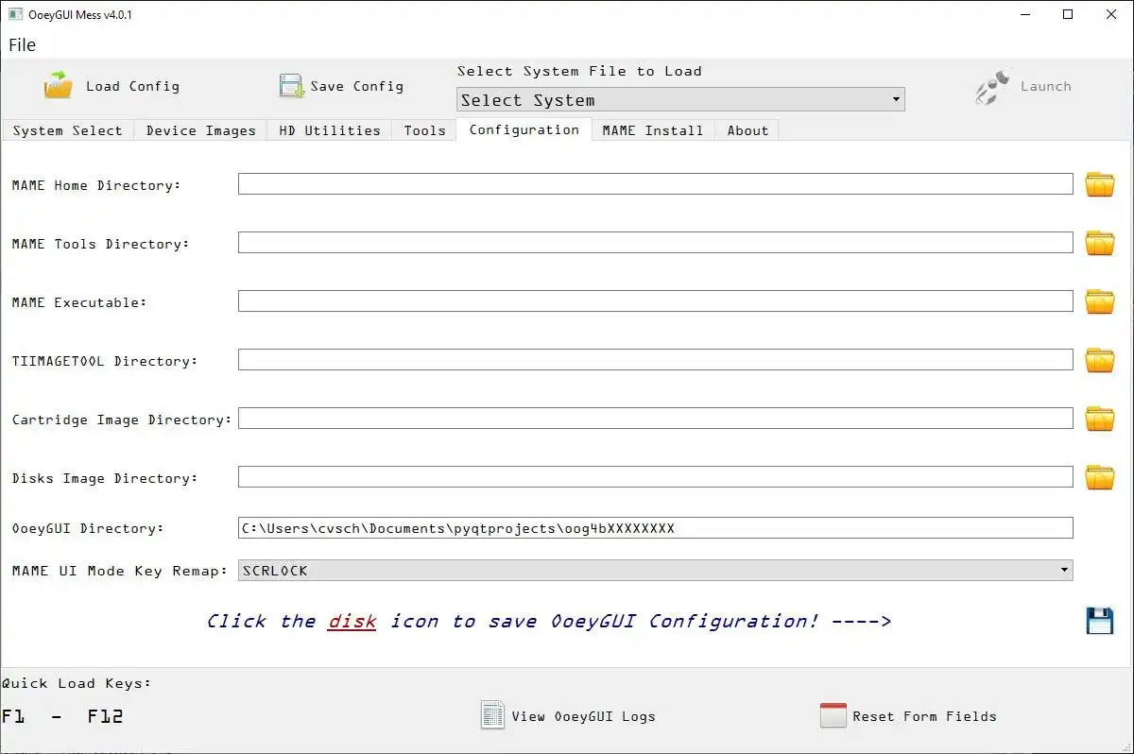Browse folder for MAME Executable
This screenshot has height=754, width=1134.
click(1100, 301)
